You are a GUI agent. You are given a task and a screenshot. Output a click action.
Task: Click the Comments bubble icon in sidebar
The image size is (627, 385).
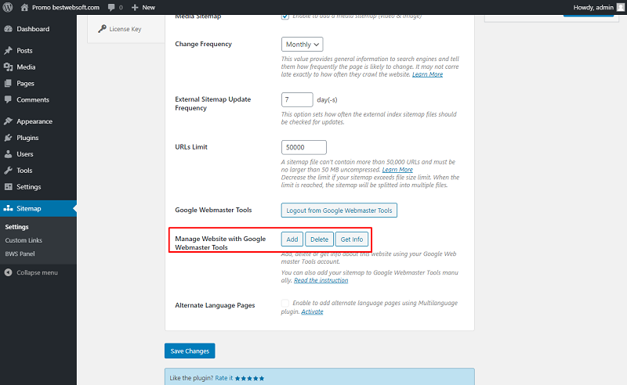[x=8, y=99]
